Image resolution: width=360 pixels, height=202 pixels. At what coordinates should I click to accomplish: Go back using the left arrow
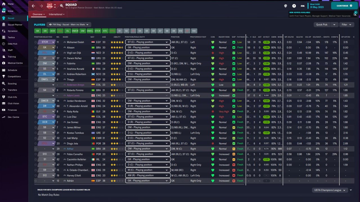click(x=33, y=6)
